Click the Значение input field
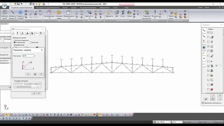Screen dimensions: 224x126 [x=28, y=56]
